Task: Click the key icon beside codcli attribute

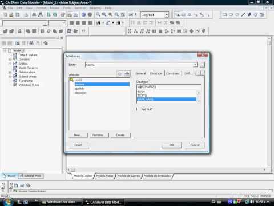Action: (71, 80)
